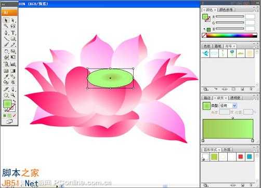Select the Symbol Sprayer tool
The height and width of the screenshot is (188, 261).
[6, 64]
